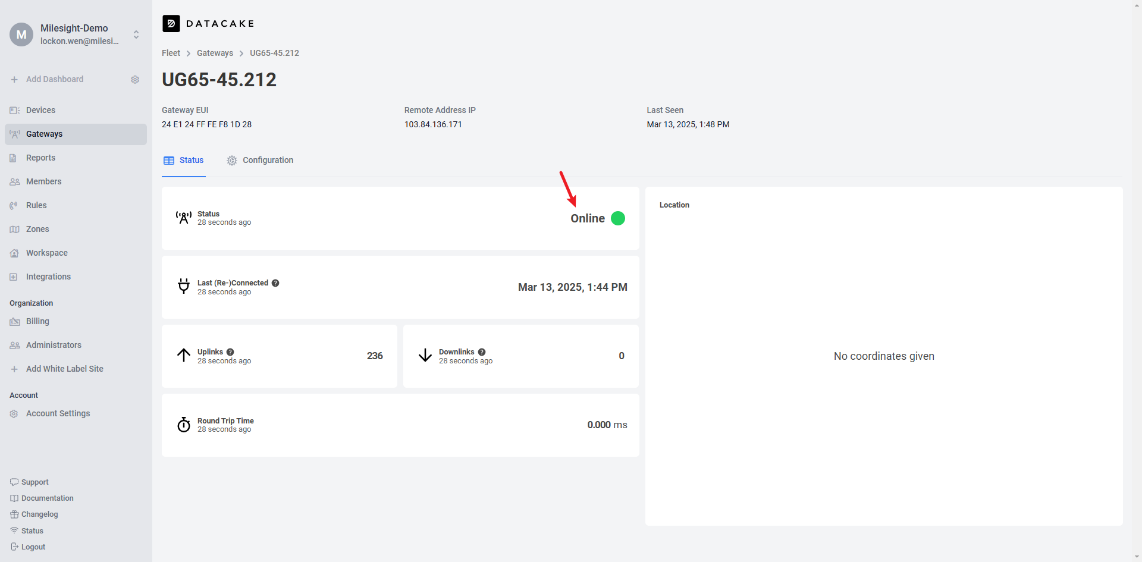Click the Members people icon
1142x562 pixels.
pos(15,182)
